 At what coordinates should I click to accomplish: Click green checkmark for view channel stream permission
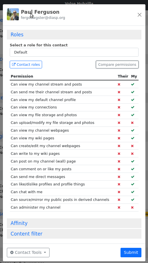(x=133, y=84)
